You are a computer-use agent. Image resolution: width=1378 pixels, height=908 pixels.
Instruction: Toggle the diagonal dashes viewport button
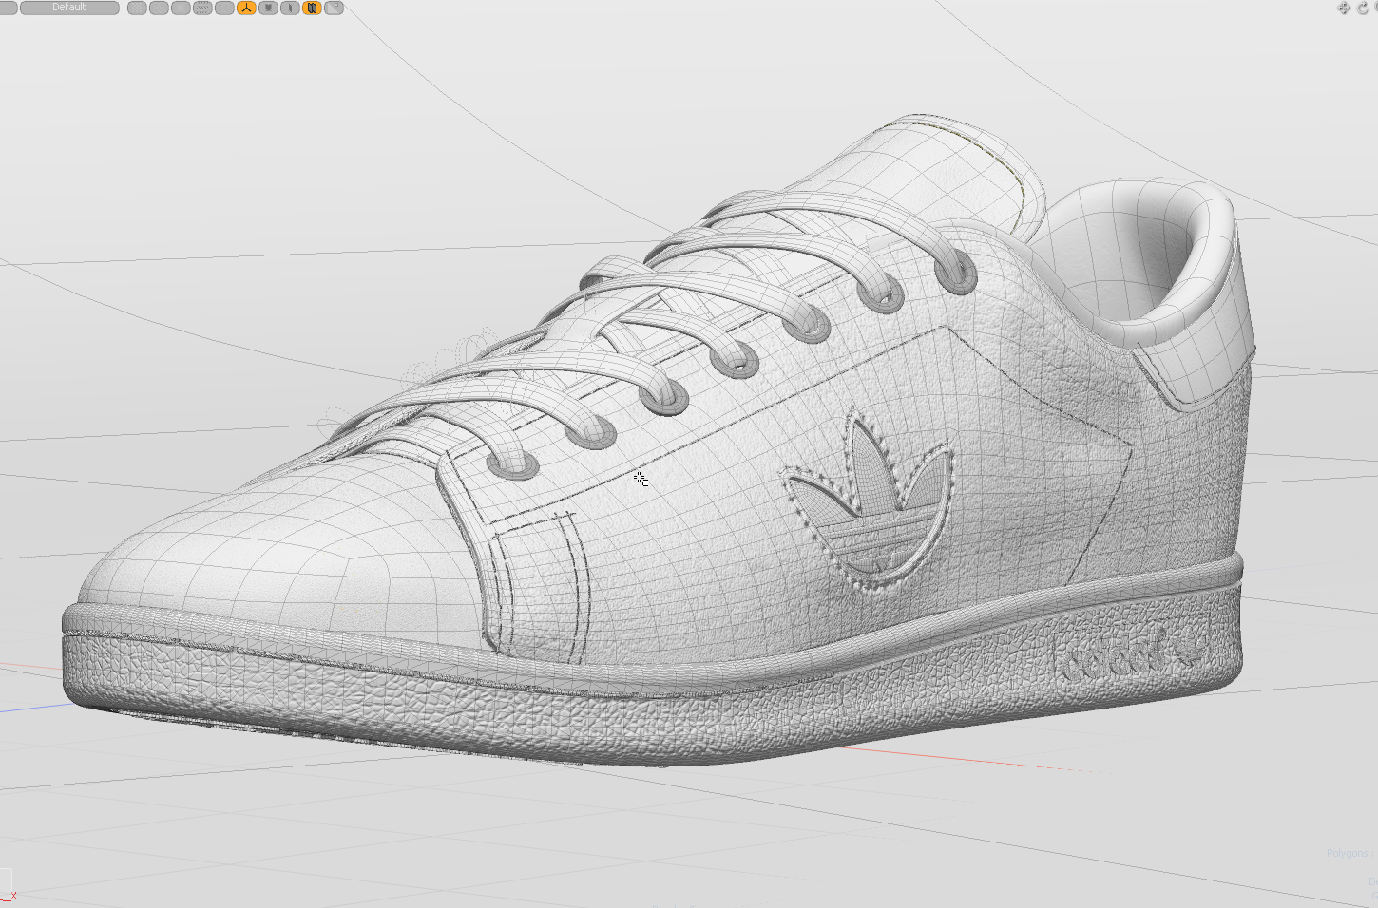[x=202, y=8]
